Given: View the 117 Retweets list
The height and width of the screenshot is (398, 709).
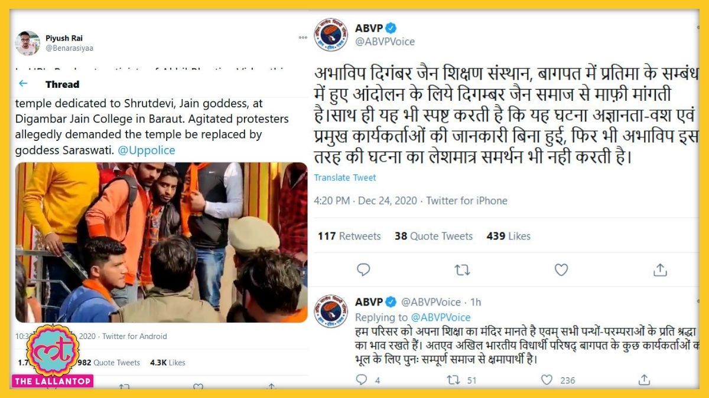Looking at the screenshot, I should 349,236.
